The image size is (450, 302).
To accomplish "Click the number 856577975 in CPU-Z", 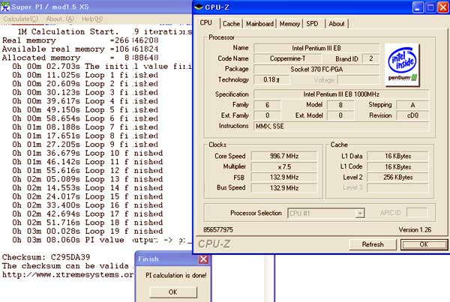I will point(218,230).
